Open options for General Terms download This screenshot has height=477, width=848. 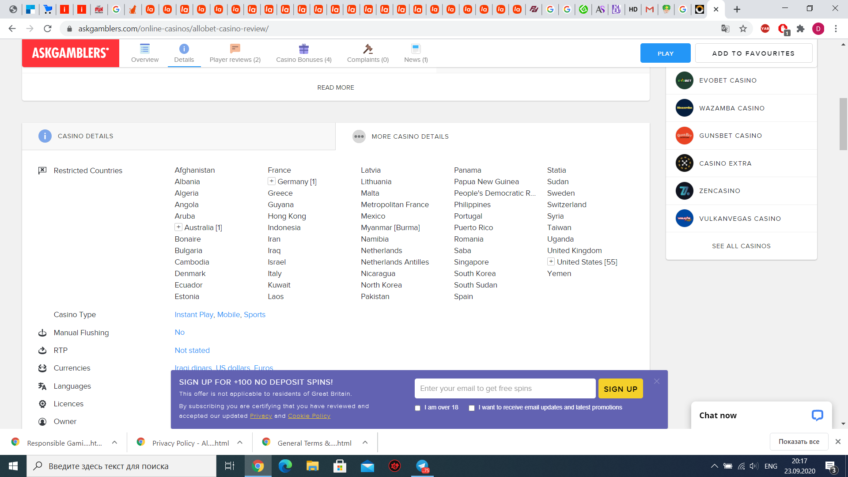(x=365, y=443)
